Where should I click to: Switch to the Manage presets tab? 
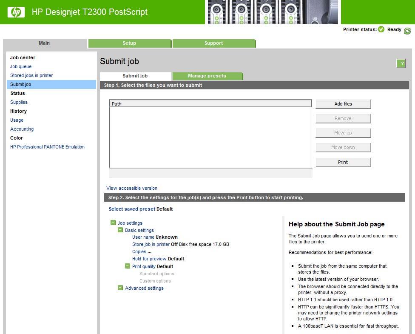pos(207,76)
